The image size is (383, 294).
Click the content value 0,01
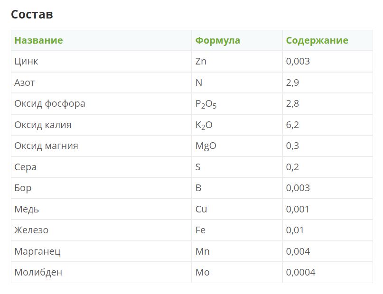(295, 230)
